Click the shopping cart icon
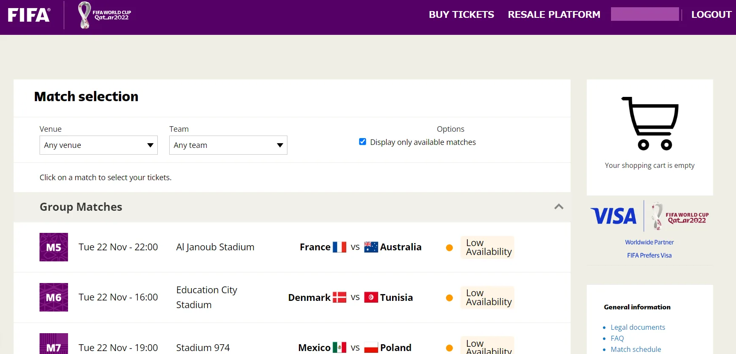 click(x=650, y=124)
